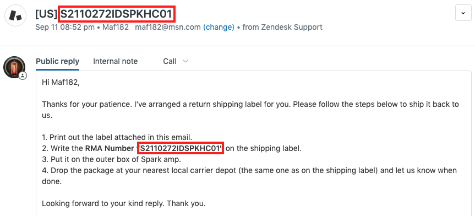Click the step 1 "Print out the label" line
Viewport: 475px width, 216px height.
tap(117, 137)
